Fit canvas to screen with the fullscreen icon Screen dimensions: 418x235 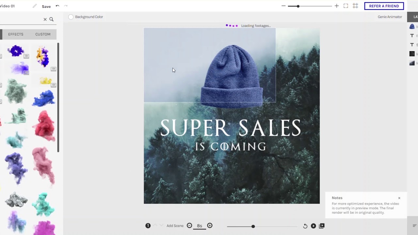point(346,6)
